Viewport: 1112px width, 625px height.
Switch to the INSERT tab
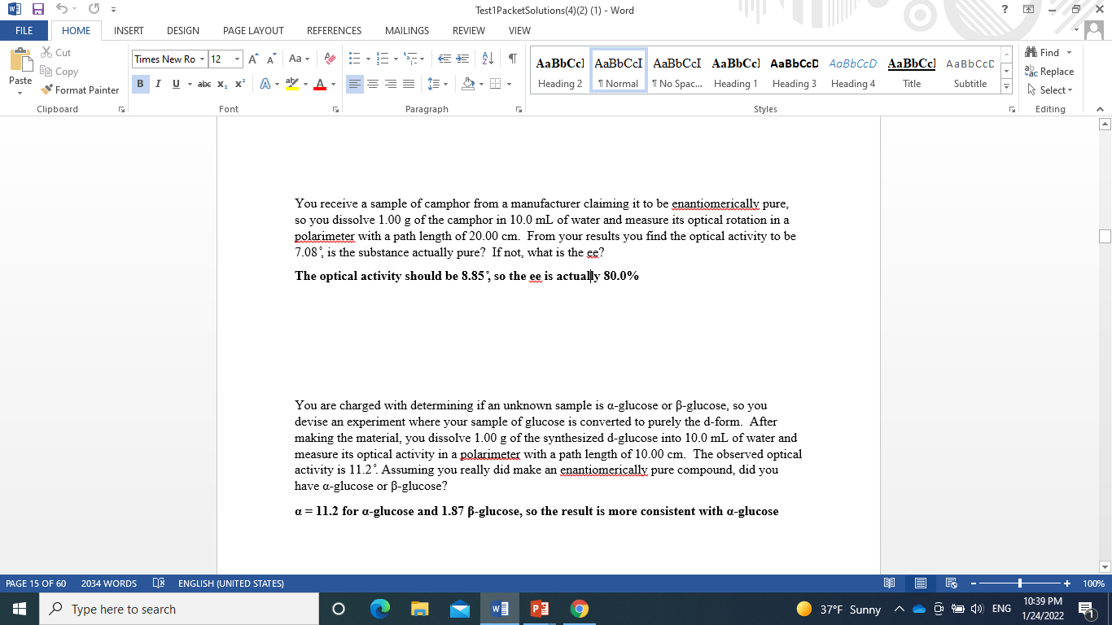point(129,30)
